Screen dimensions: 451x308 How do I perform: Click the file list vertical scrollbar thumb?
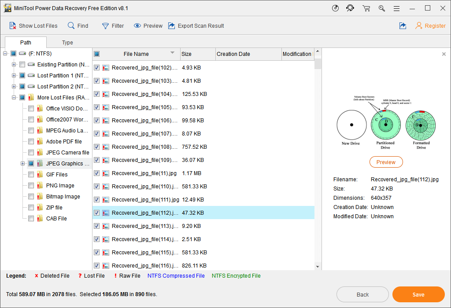(318, 64)
